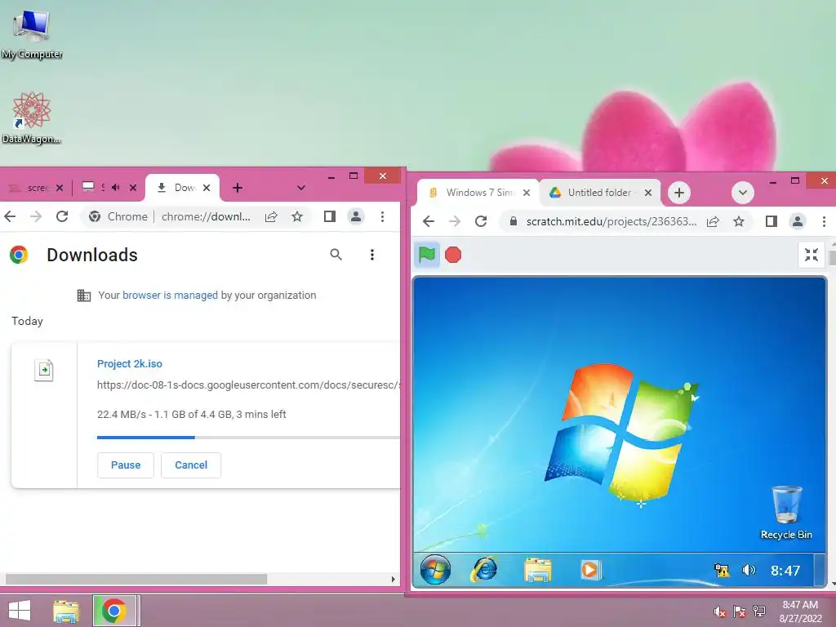
Task: Click the googleusercontent download source URL
Action: (x=248, y=385)
